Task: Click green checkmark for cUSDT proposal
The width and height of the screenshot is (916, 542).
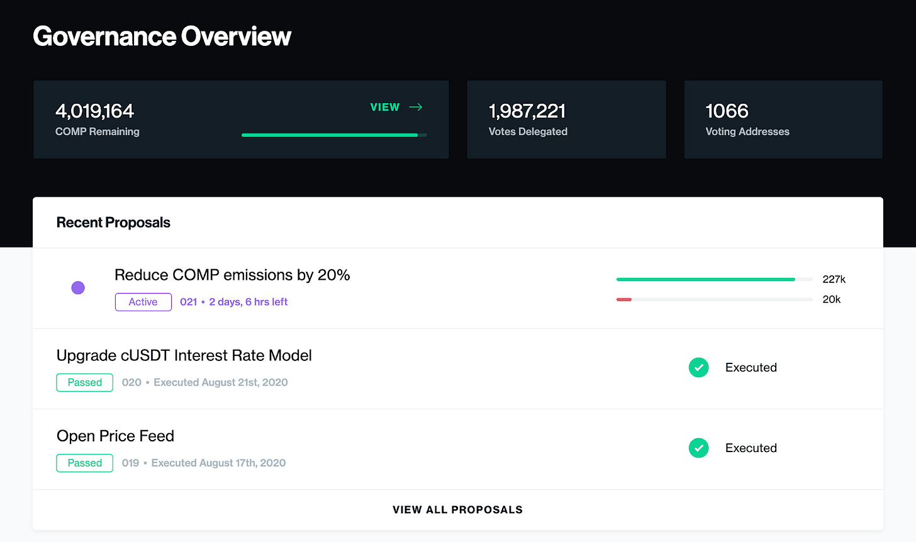Action: (x=698, y=367)
